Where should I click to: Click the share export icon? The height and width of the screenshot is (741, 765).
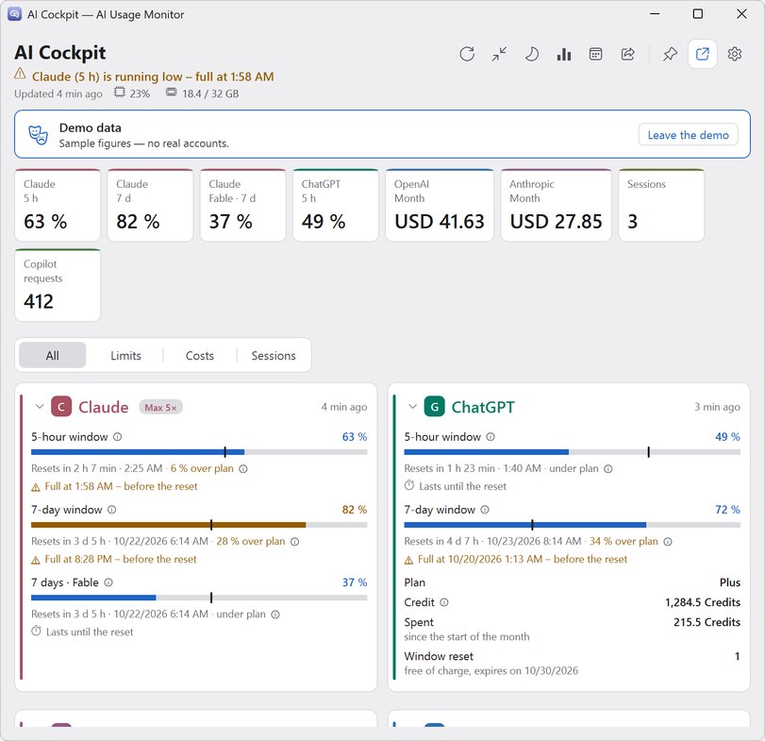(x=628, y=54)
